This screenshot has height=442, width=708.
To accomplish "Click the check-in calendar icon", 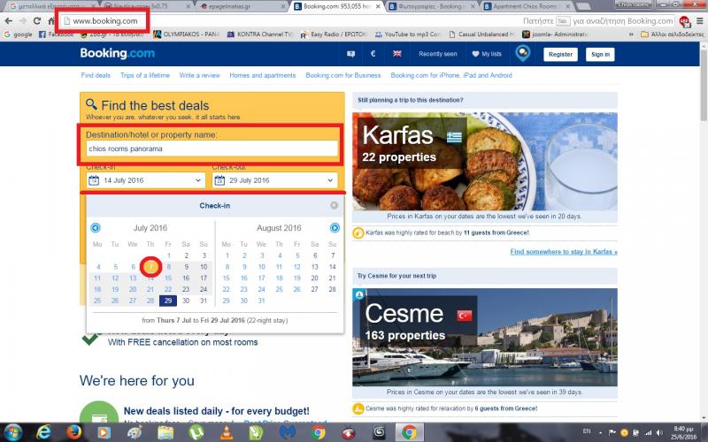I will coord(94,180).
